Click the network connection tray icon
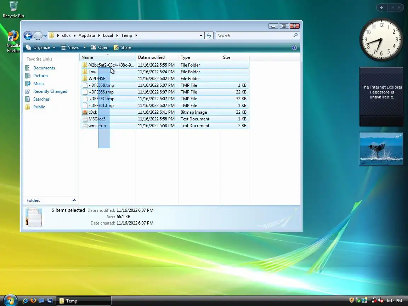 pyautogui.click(x=374, y=301)
